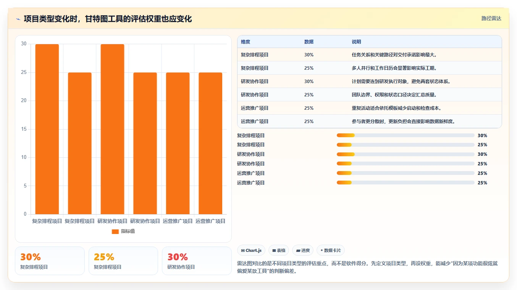Viewport: 517px width, 290px height.
Task: Click the 研发协作项目 chart bar valued 25
Action: point(145,143)
